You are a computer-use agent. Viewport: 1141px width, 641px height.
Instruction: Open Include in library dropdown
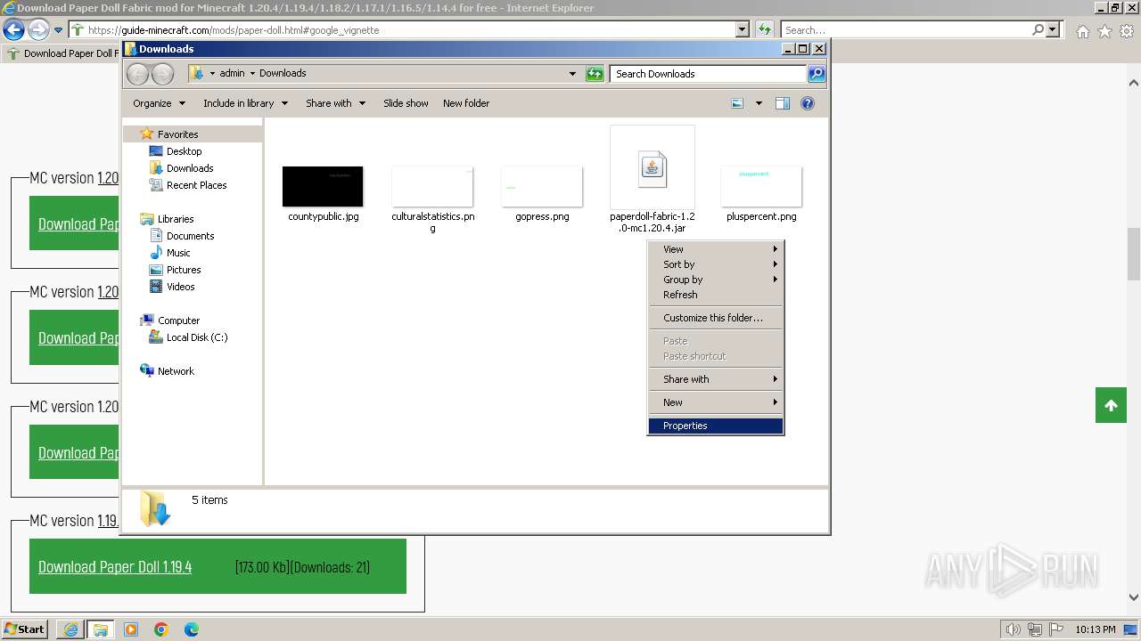[245, 103]
